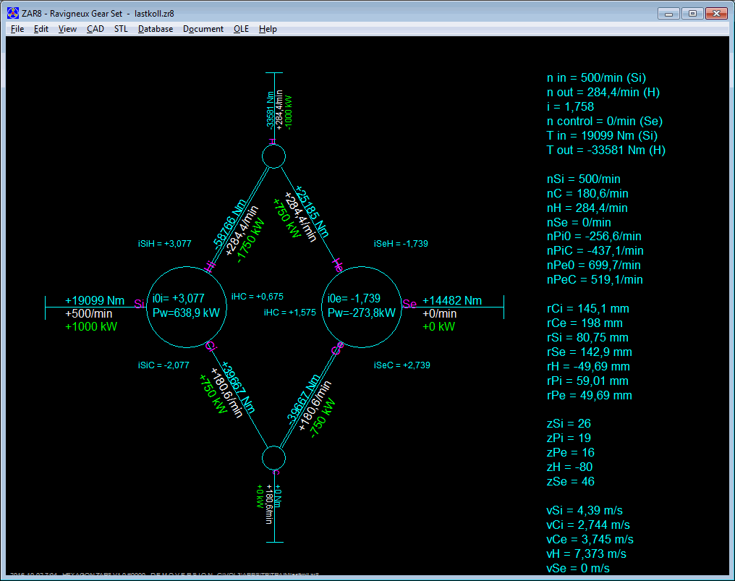Open the STL menu

click(121, 29)
